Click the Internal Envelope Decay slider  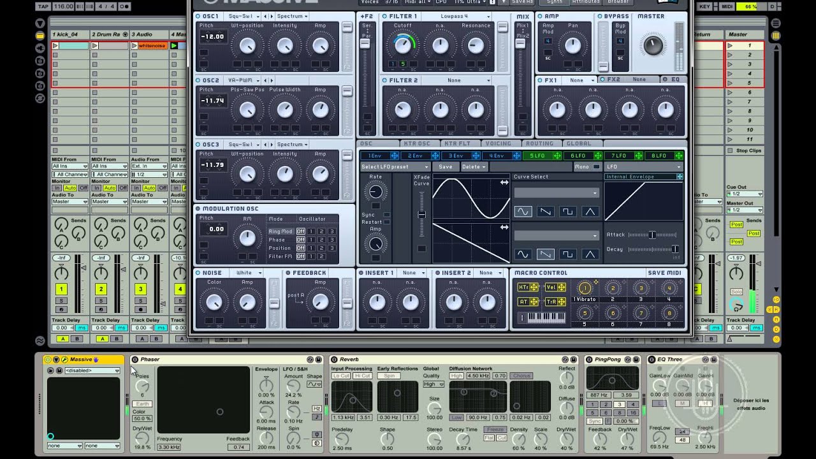point(653,249)
